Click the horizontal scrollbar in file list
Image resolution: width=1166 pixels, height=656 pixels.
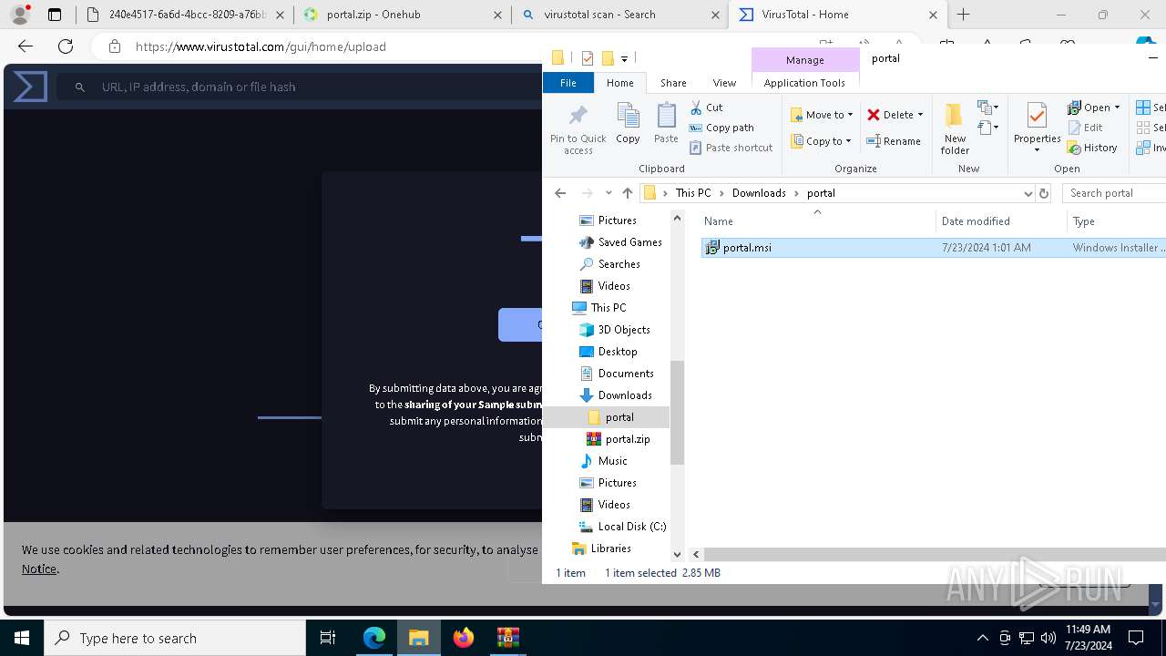(x=934, y=554)
